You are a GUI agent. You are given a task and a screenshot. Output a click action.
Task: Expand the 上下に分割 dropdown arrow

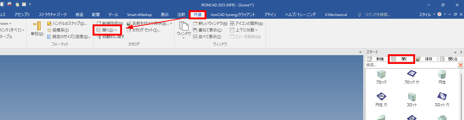pyautogui.click(x=256, y=30)
